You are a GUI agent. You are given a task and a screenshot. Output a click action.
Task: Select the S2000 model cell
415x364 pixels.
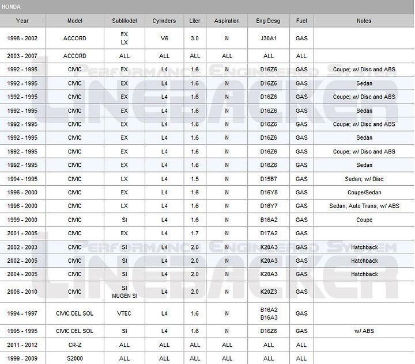pos(75,358)
